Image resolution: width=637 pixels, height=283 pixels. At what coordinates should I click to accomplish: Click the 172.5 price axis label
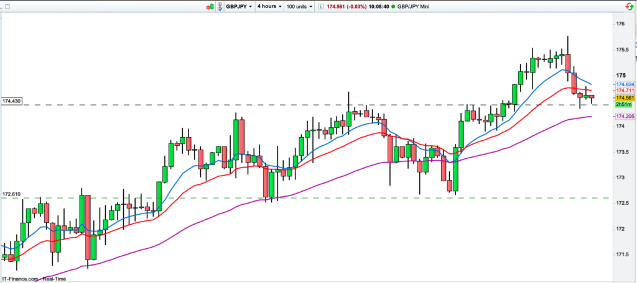tap(622, 203)
